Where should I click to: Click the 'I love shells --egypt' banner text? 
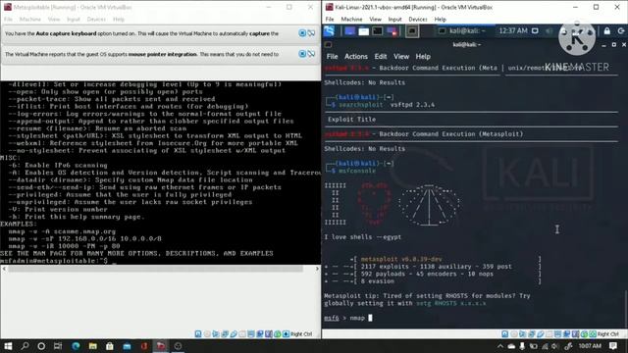click(362, 237)
